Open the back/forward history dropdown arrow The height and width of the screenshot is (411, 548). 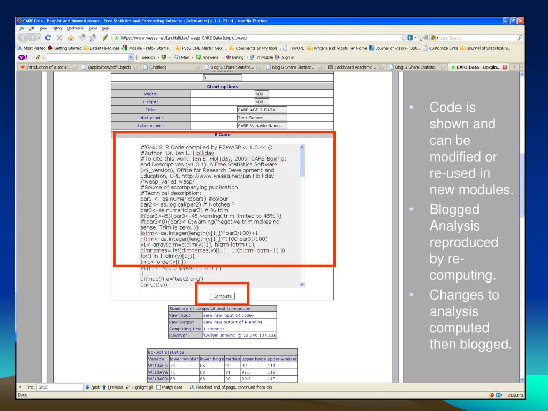(x=39, y=38)
